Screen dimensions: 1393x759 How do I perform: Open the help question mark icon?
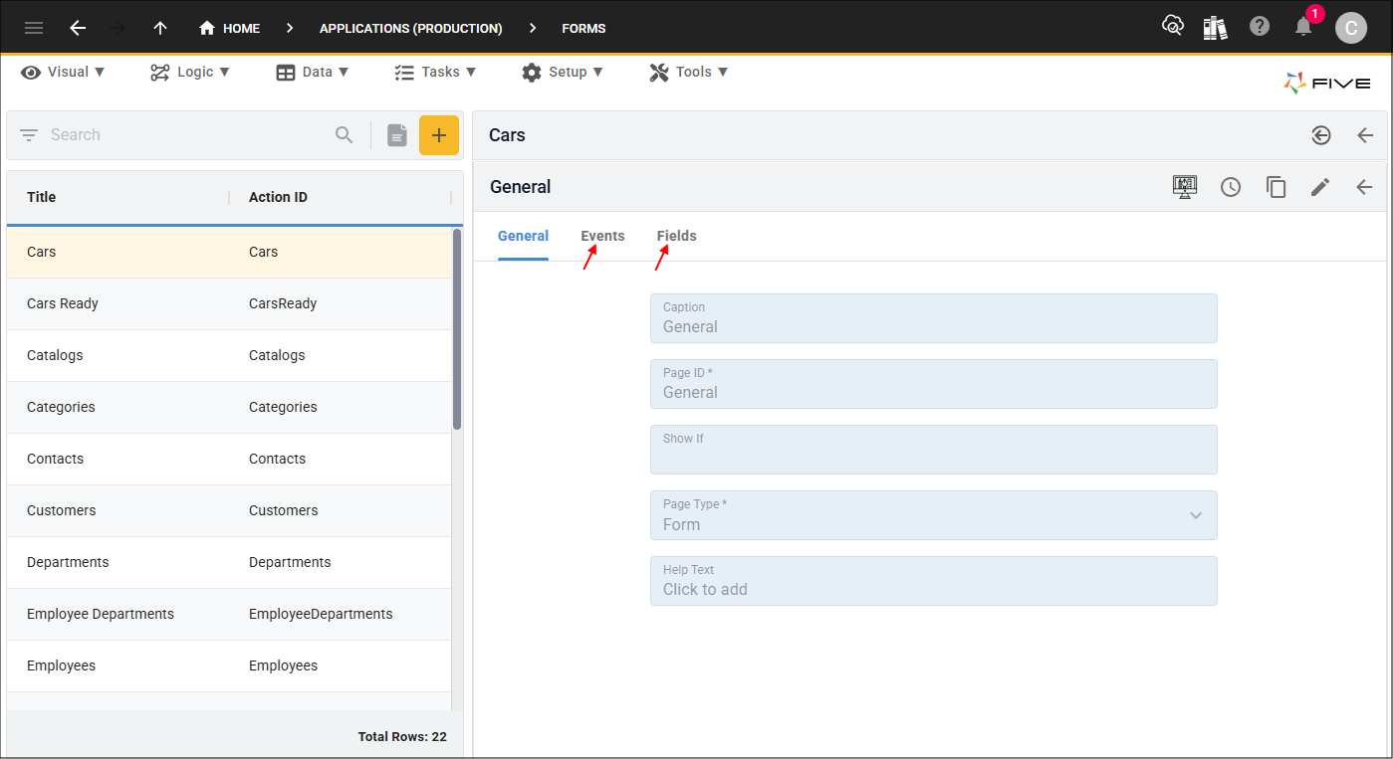(1260, 27)
